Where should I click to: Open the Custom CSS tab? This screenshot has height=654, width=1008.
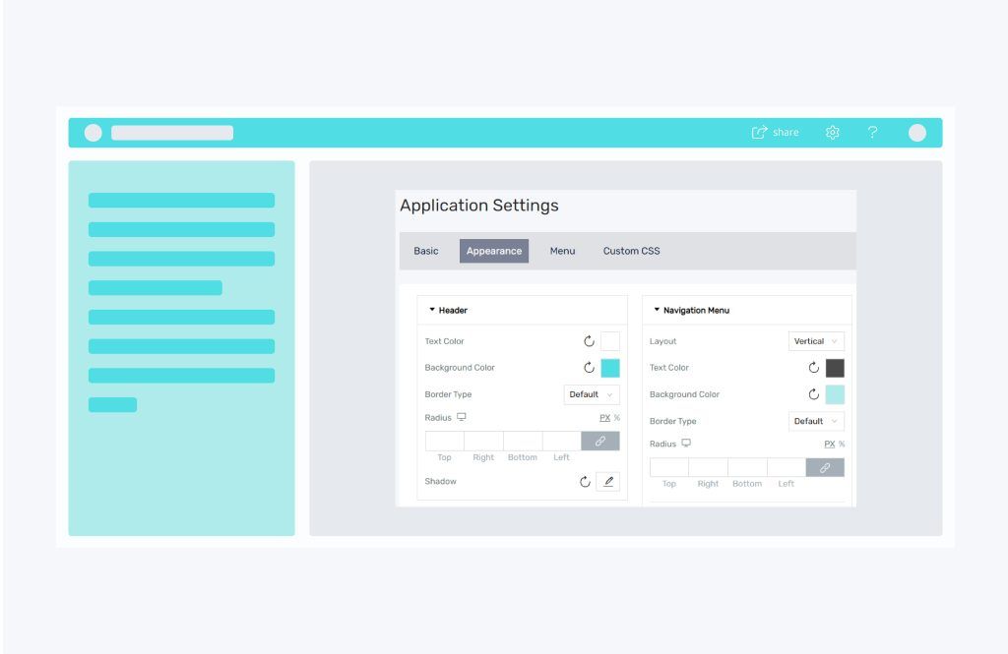click(x=631, y=251)
